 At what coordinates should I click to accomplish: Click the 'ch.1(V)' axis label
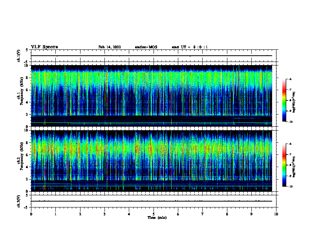18,56
